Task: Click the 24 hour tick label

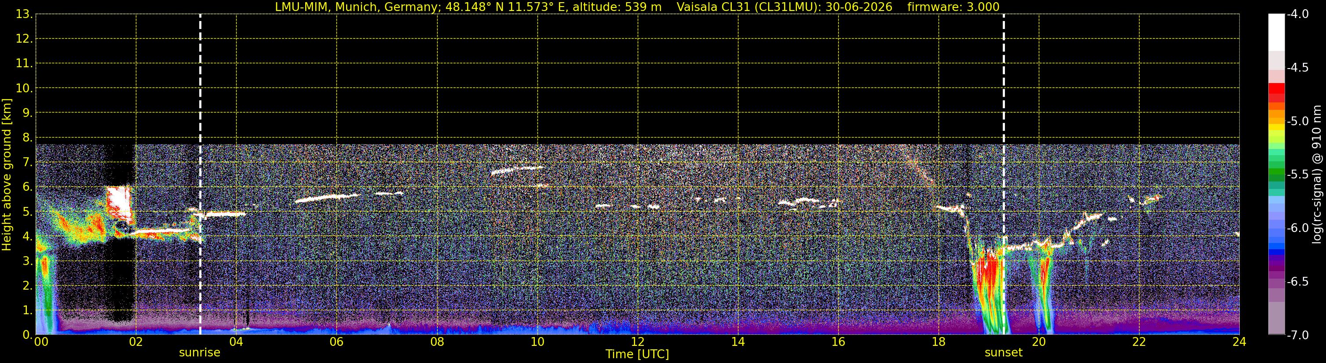Action: (1239, 342)
